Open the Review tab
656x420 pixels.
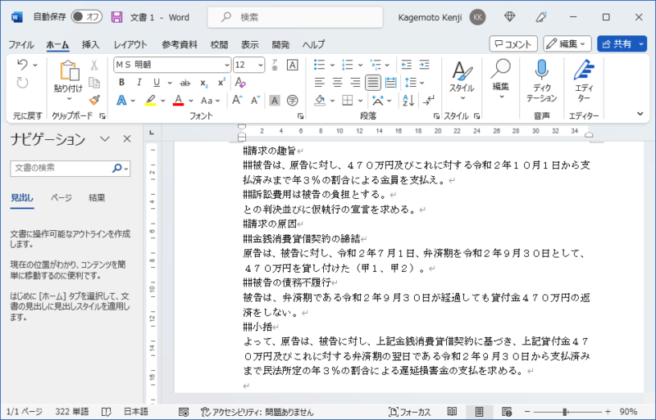pos(219,44)
